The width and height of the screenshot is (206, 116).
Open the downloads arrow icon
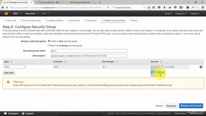(164, 7)
